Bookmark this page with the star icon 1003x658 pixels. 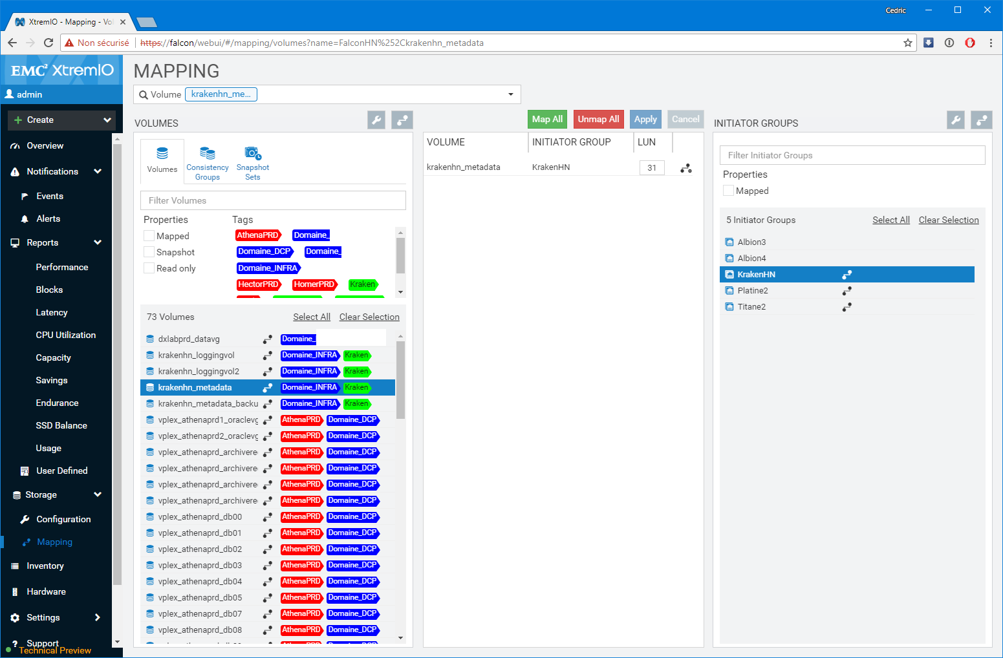pos(907,43)
